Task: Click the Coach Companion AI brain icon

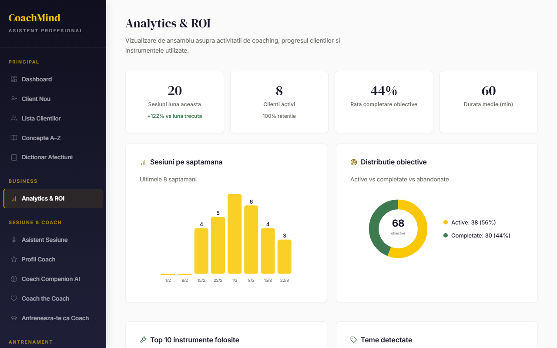Action: [x=14, y=279]
